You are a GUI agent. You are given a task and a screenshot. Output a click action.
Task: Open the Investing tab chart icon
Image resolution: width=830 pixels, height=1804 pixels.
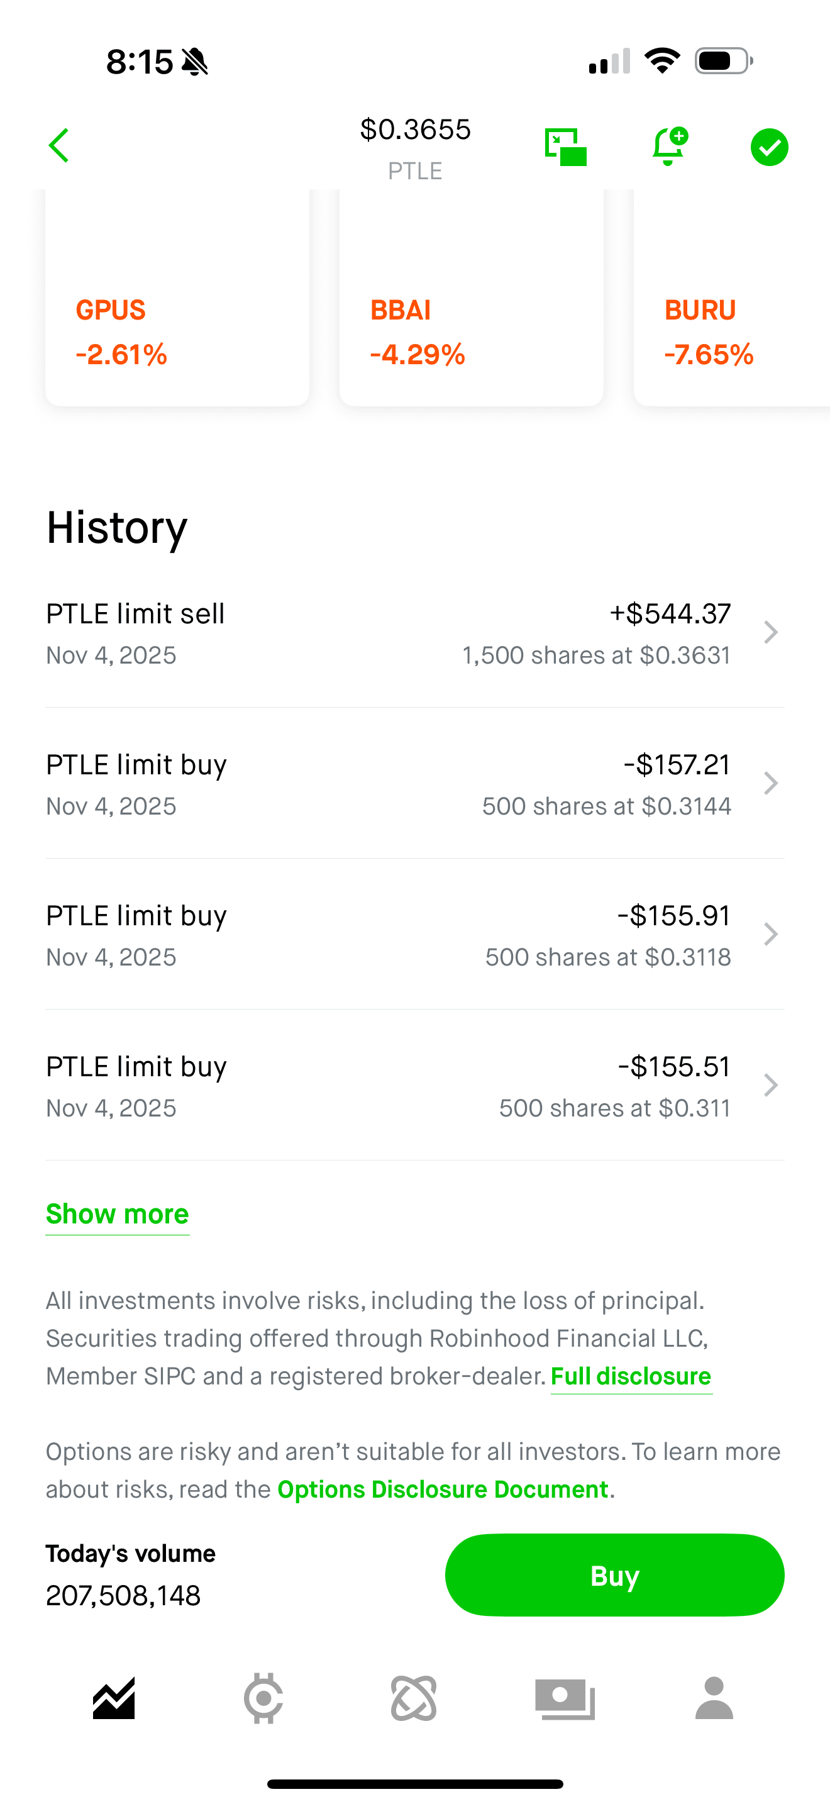tap(113, 1698)
